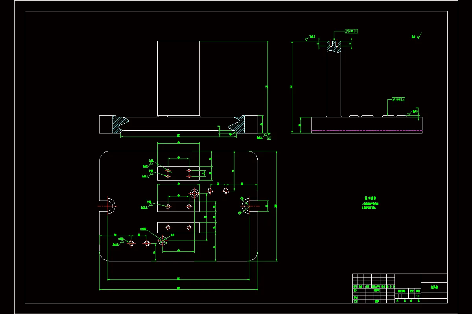The image size is (472, 314).
Task: Select the right hatched section area in the front view
Action: (x=239, y=124)
